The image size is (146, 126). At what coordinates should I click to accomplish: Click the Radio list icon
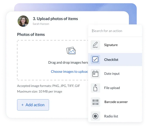point(95,116)
